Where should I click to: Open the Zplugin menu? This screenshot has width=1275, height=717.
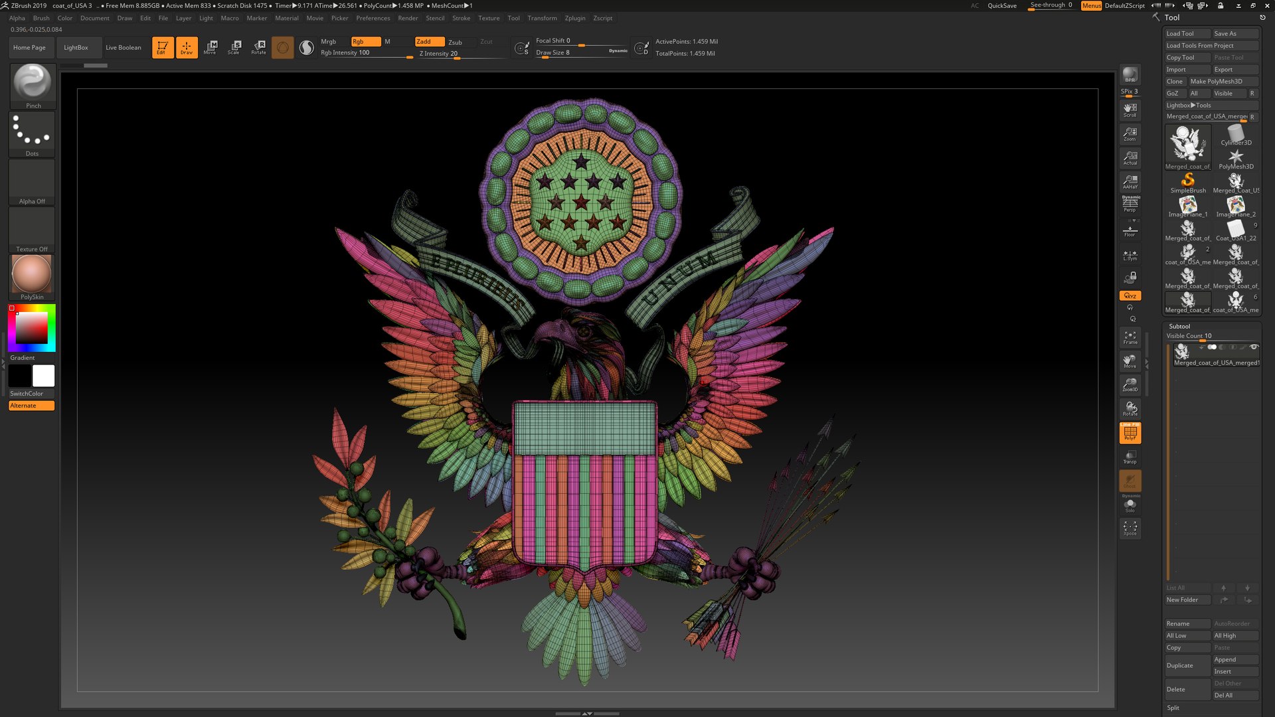(575, 18)
